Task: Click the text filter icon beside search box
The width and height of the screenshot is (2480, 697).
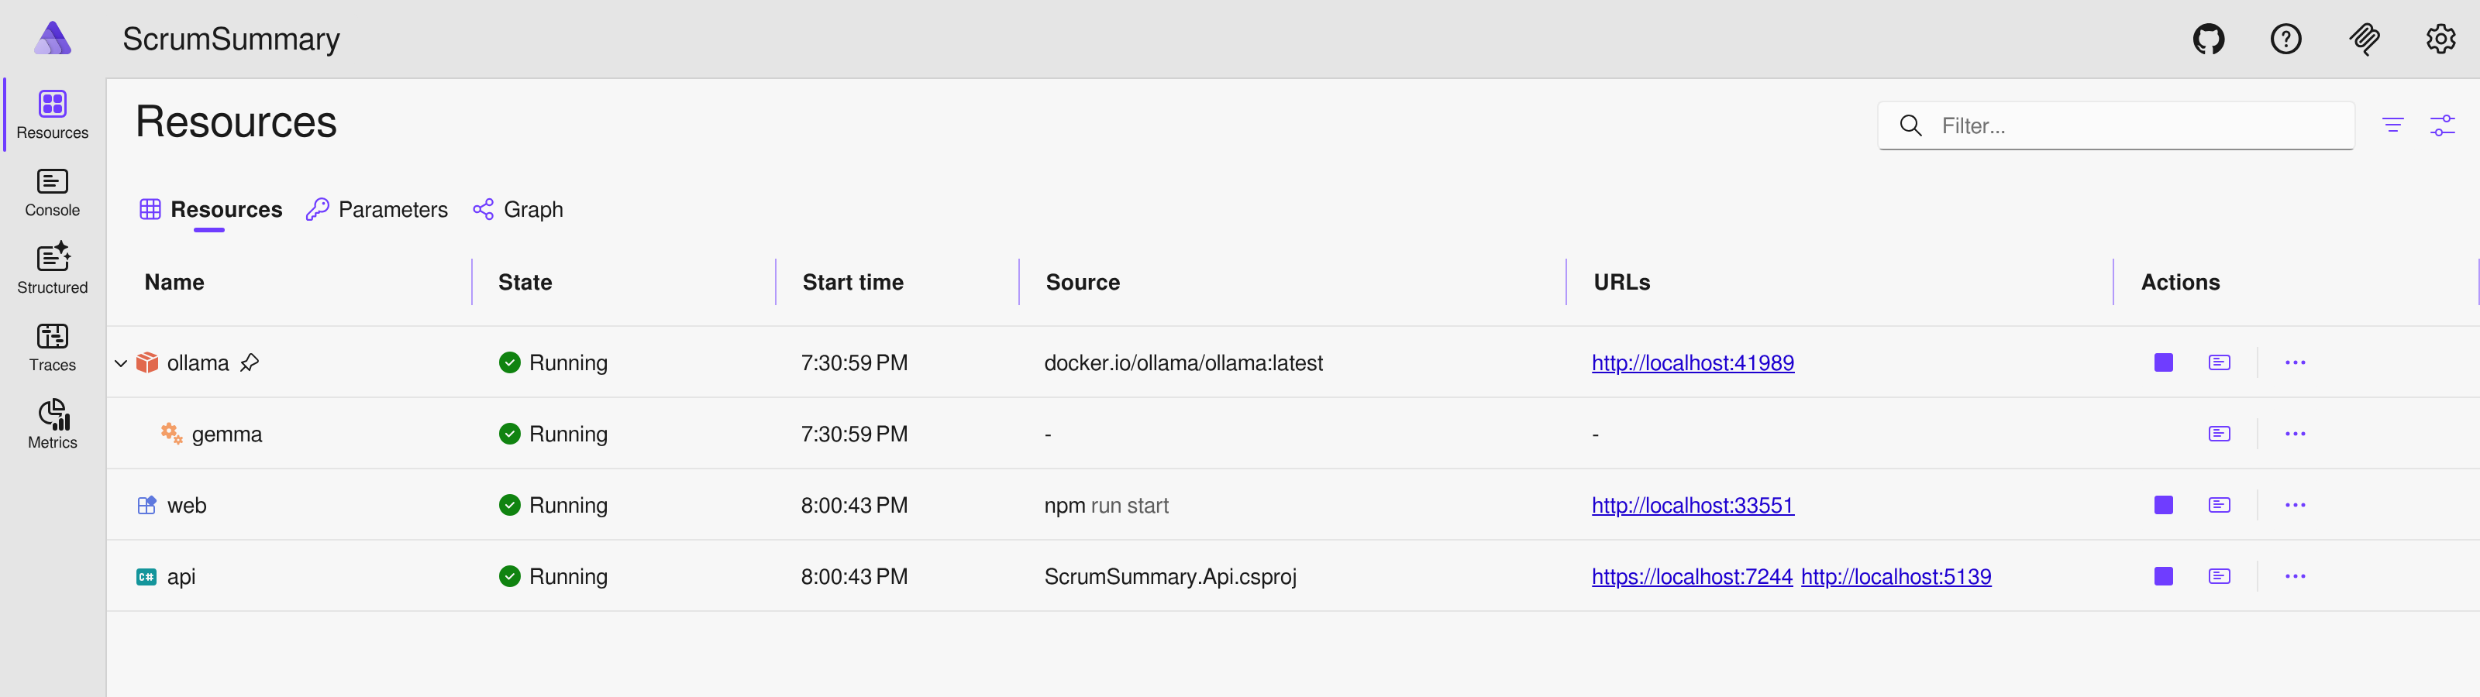Action: point(2394,125)
